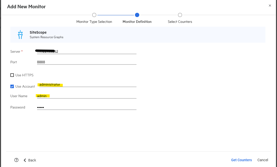
Task: Go Back to the previous step
Action: tap(30, 160)
